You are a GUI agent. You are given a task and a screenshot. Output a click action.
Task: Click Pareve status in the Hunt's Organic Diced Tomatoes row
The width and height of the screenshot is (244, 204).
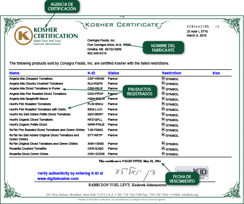113,120
